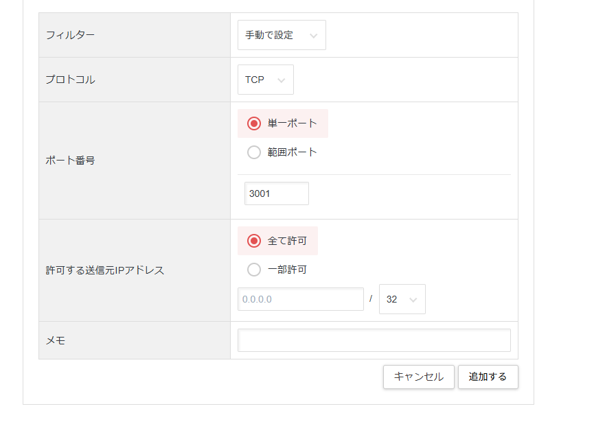The width and height of the screenshot is (594, 437).
Task: Open the フィルター dropdown showing 手動で設定
Action: pyautogui.click(x=280, y=34)
